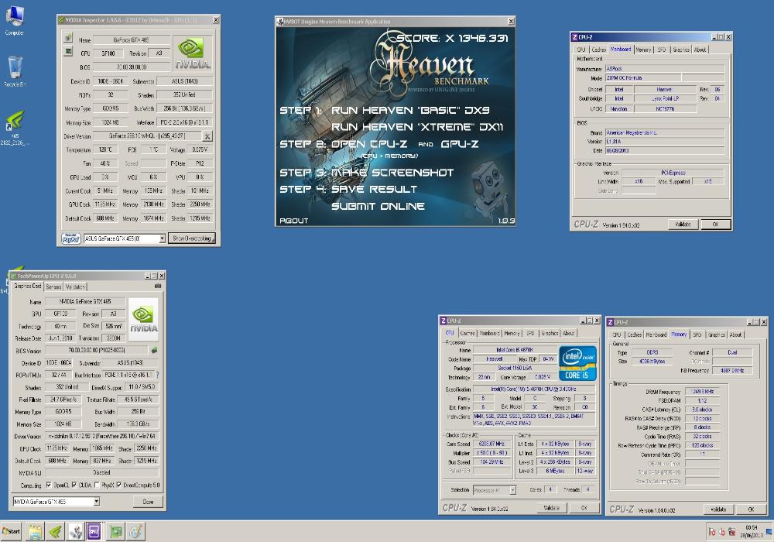The width and height of the screenshot is (774, 542).
Task: Click the Core Speed value in CPU-Z
Action: (x=491, y=444)
